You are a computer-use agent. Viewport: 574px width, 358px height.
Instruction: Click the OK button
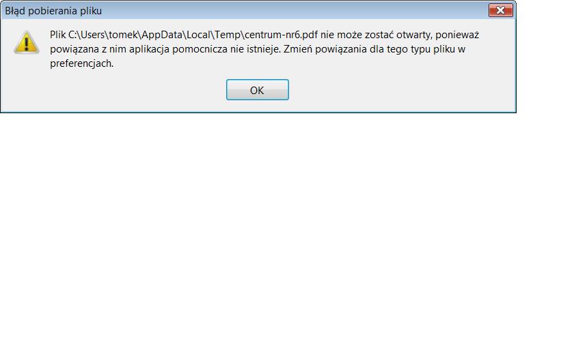(x=258, y=90)
